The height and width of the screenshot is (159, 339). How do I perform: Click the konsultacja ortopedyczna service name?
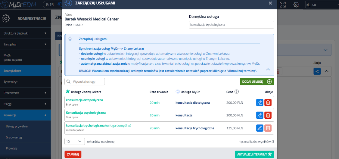point(84,100)
